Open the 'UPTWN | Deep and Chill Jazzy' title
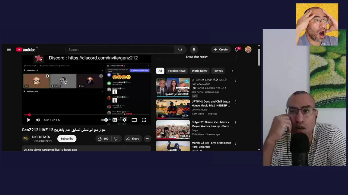348x195 pixels. point(211,103)
